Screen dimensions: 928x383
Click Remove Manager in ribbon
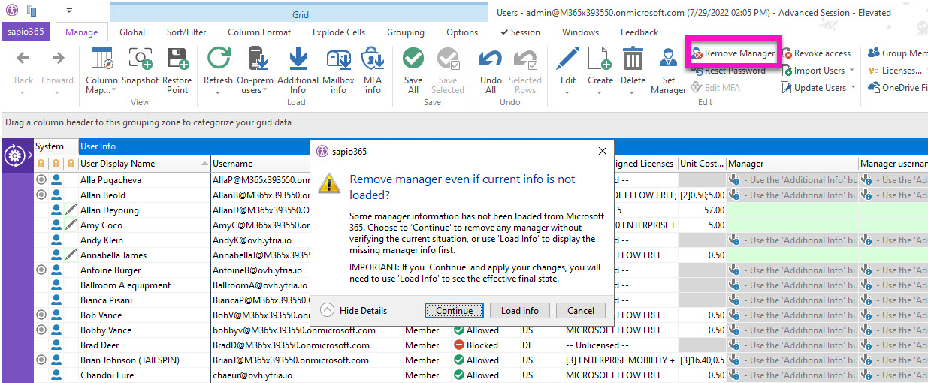point(733,53)
